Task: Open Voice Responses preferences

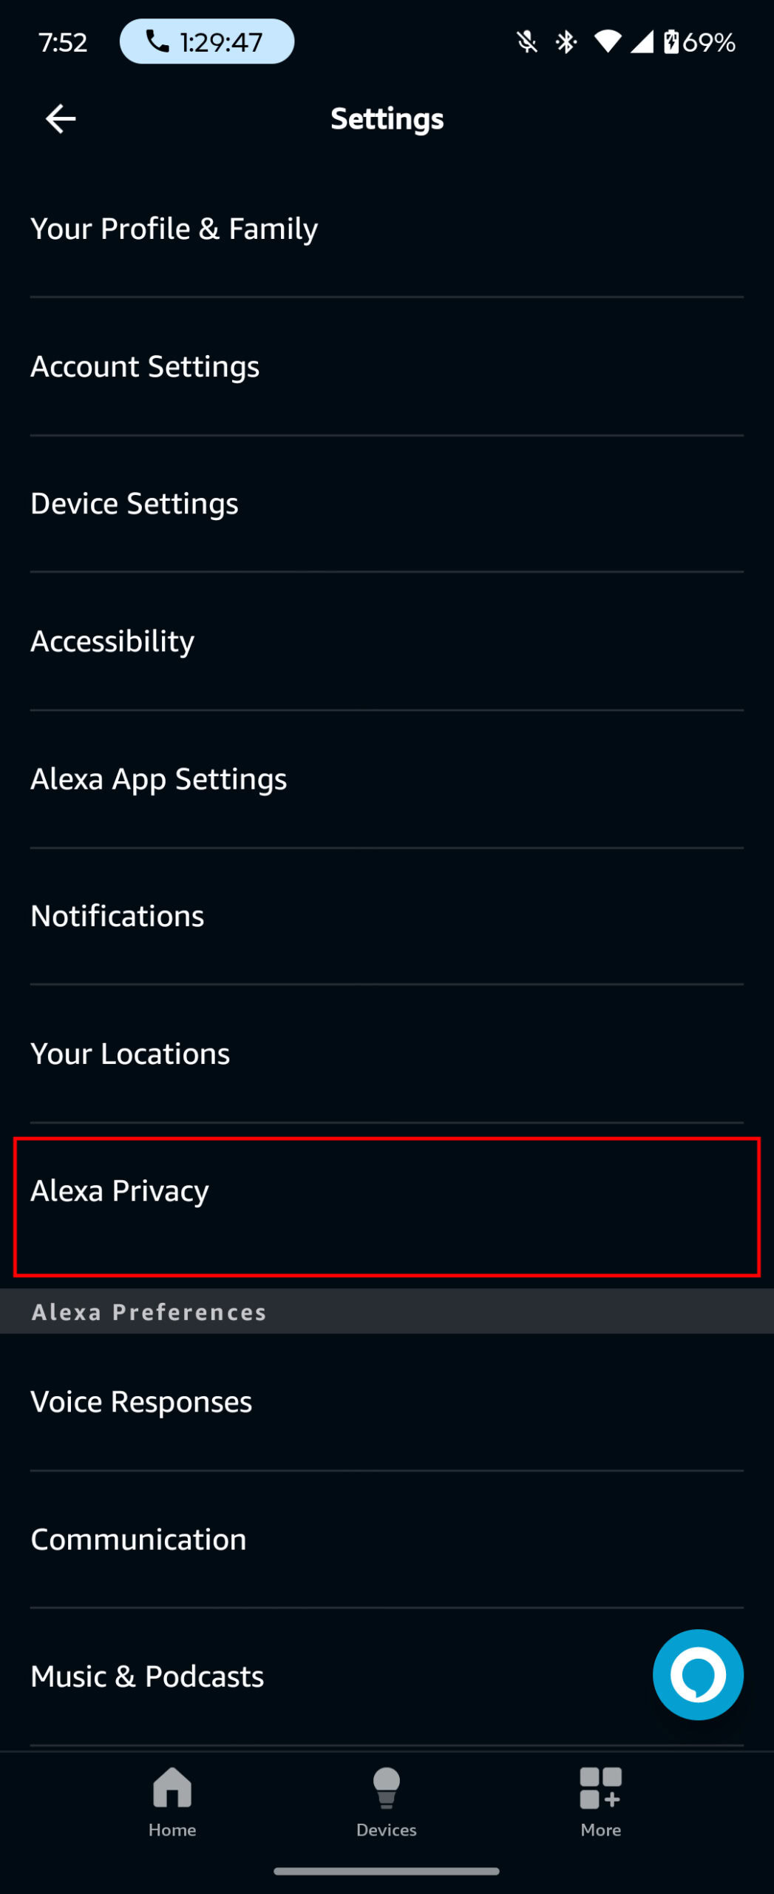Action: click(141, 1402)
